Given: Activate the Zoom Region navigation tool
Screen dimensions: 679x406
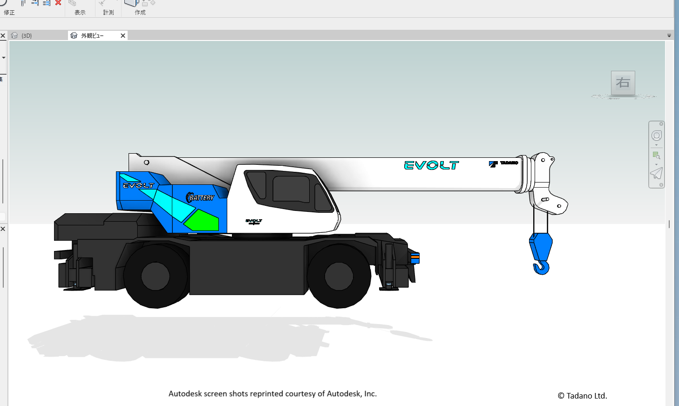Looking at the screenshot, I should 657,155.
